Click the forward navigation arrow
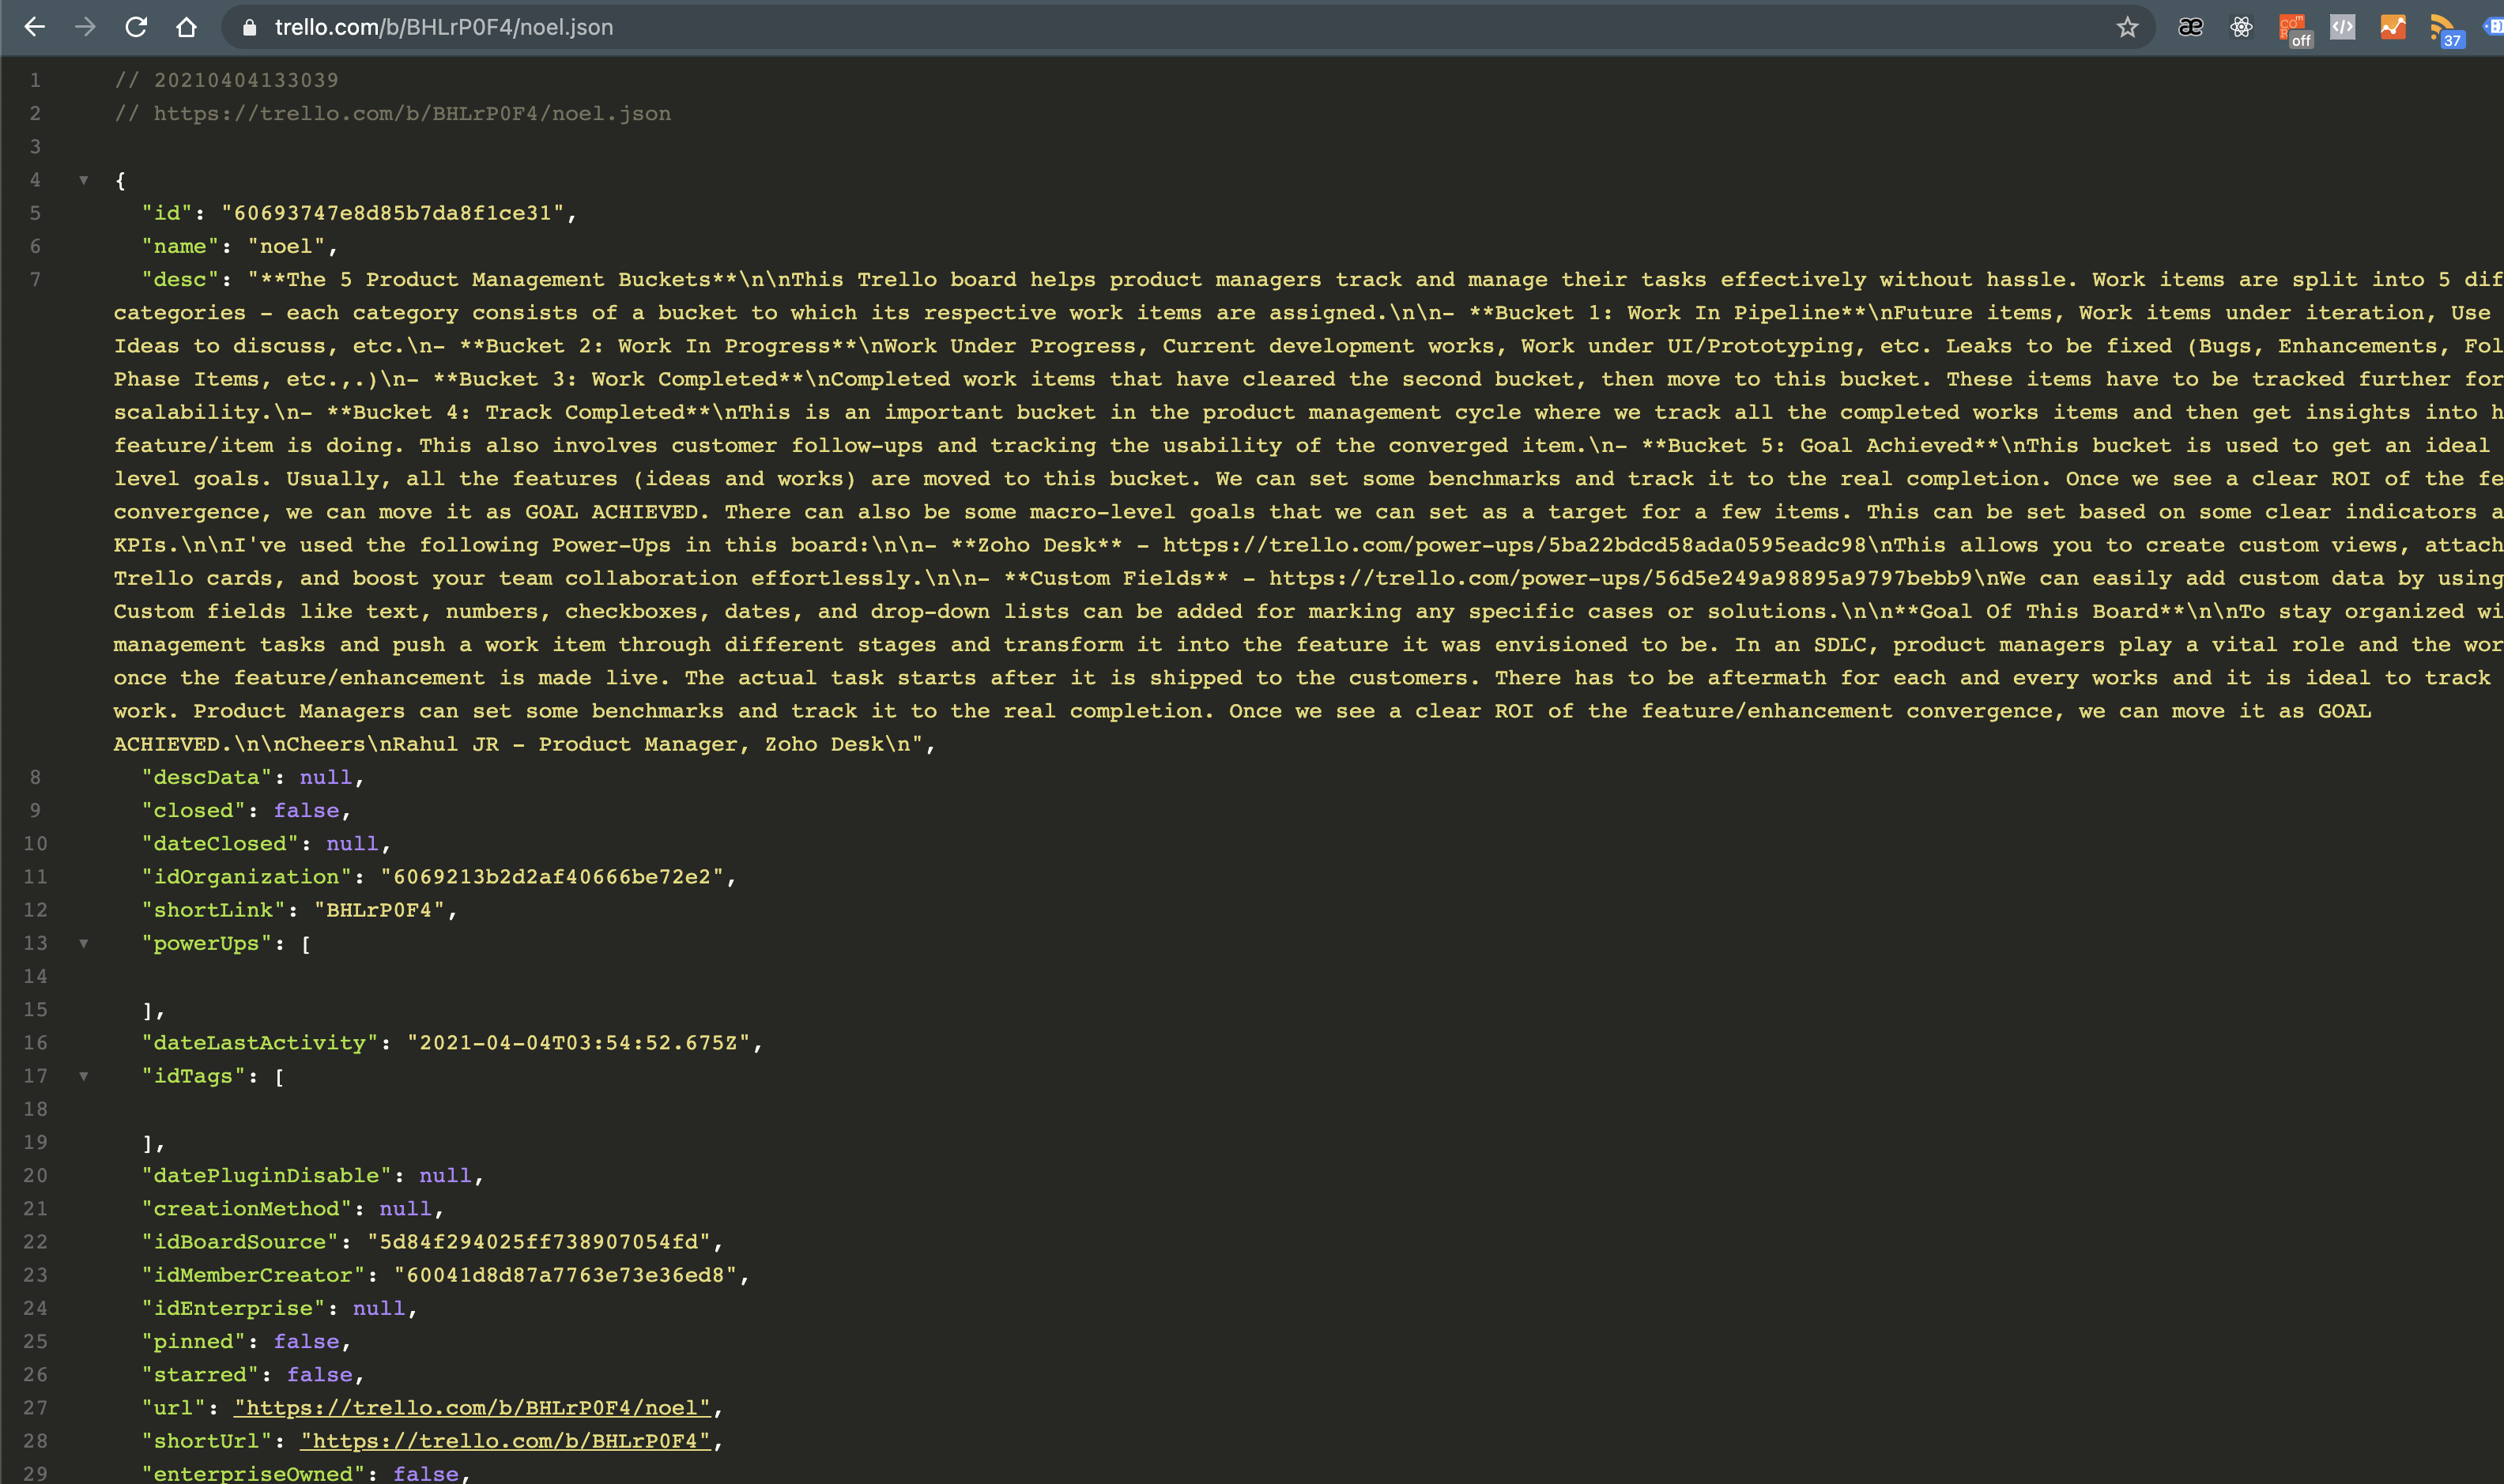2504x1484 pixels. (85, 27)
